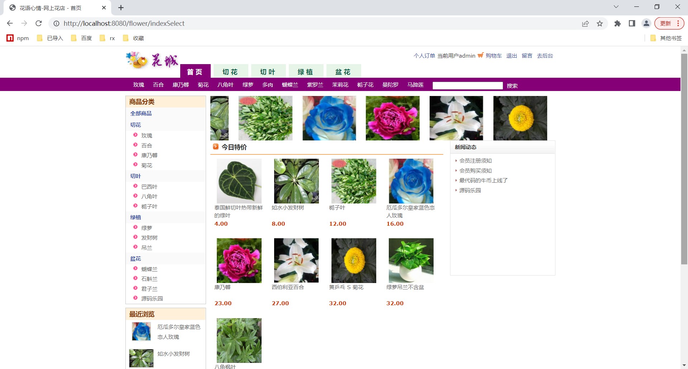Bookmark this page with the star icon
This screenshot has width=688, height=369.
tap(599, 24)
